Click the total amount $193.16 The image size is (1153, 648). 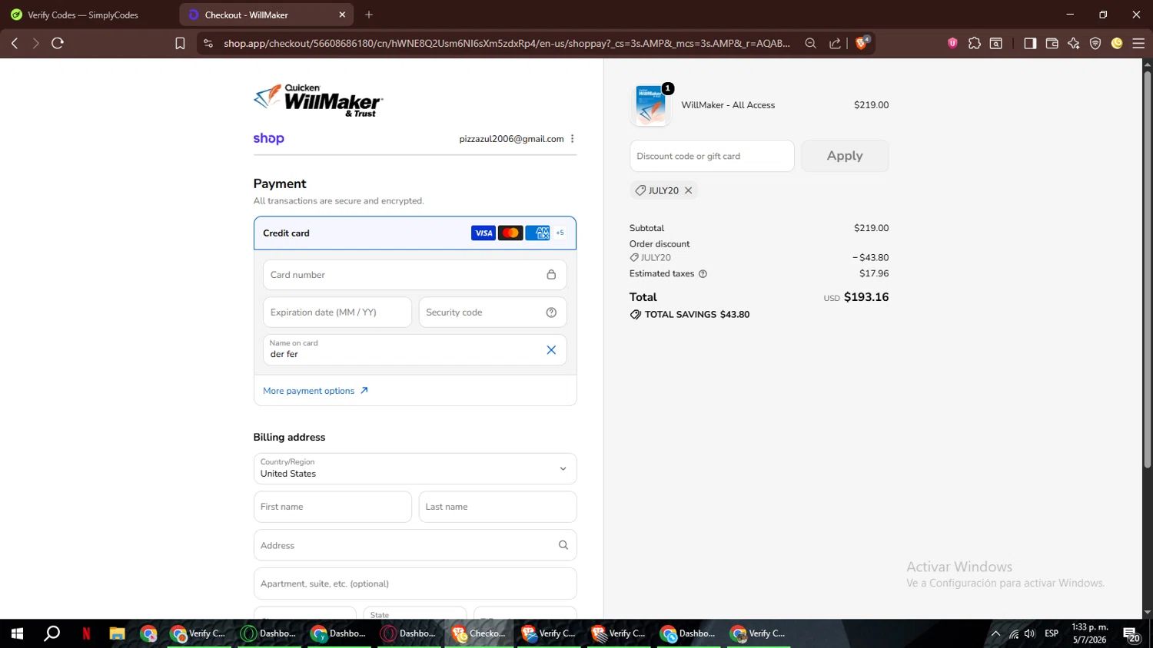click(x=866, y=297)
